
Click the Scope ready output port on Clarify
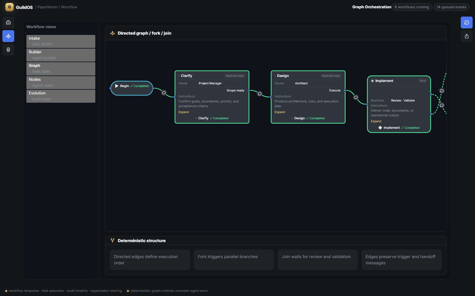click(x=248, y=91)
